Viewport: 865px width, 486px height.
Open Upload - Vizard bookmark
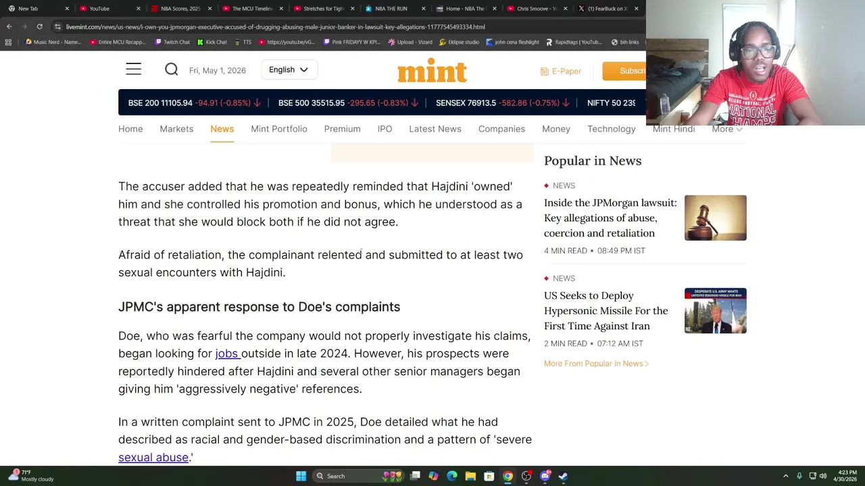[410, 42]
